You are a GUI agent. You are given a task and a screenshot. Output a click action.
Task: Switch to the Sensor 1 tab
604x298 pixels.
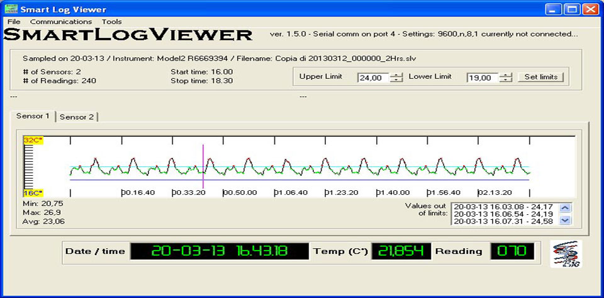click(x=33, y=116)
